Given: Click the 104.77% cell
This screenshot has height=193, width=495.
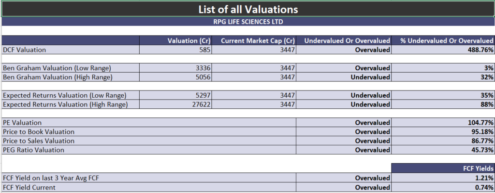Looking at the screenshot, I should (x=443, y=123).
